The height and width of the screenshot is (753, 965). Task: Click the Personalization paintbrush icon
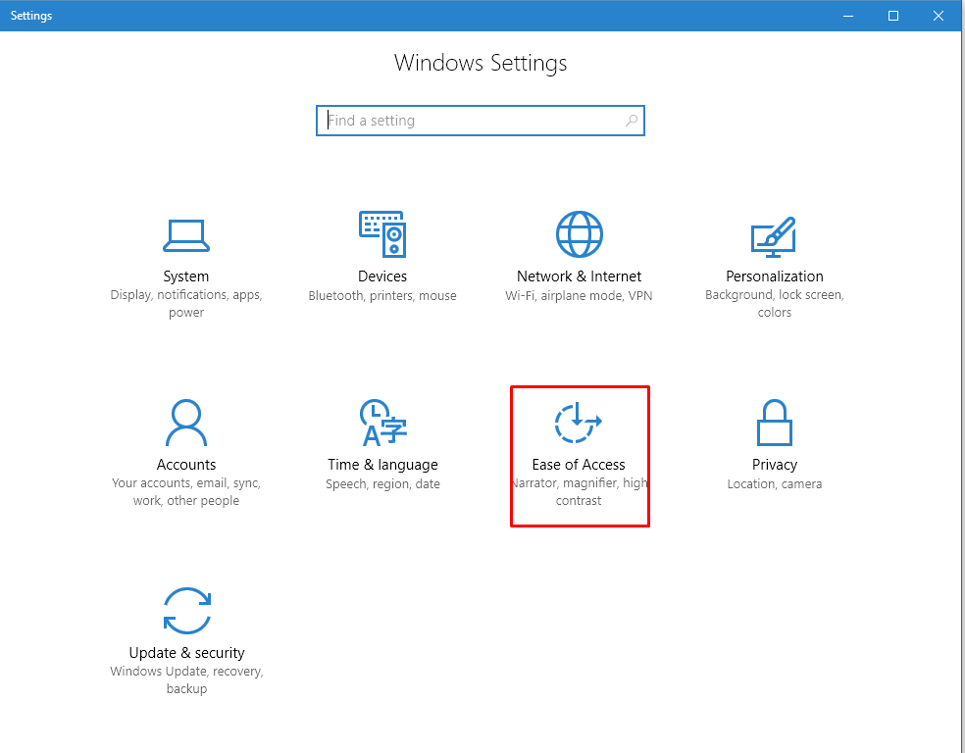pos(774,235)
